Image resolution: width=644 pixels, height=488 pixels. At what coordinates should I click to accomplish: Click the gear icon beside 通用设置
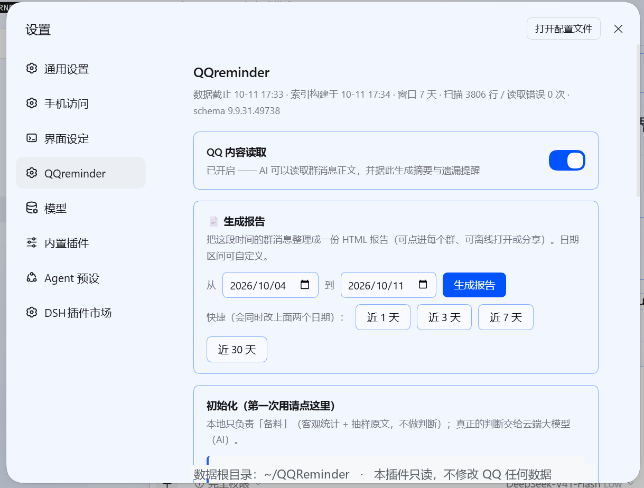tap(32, 69)
